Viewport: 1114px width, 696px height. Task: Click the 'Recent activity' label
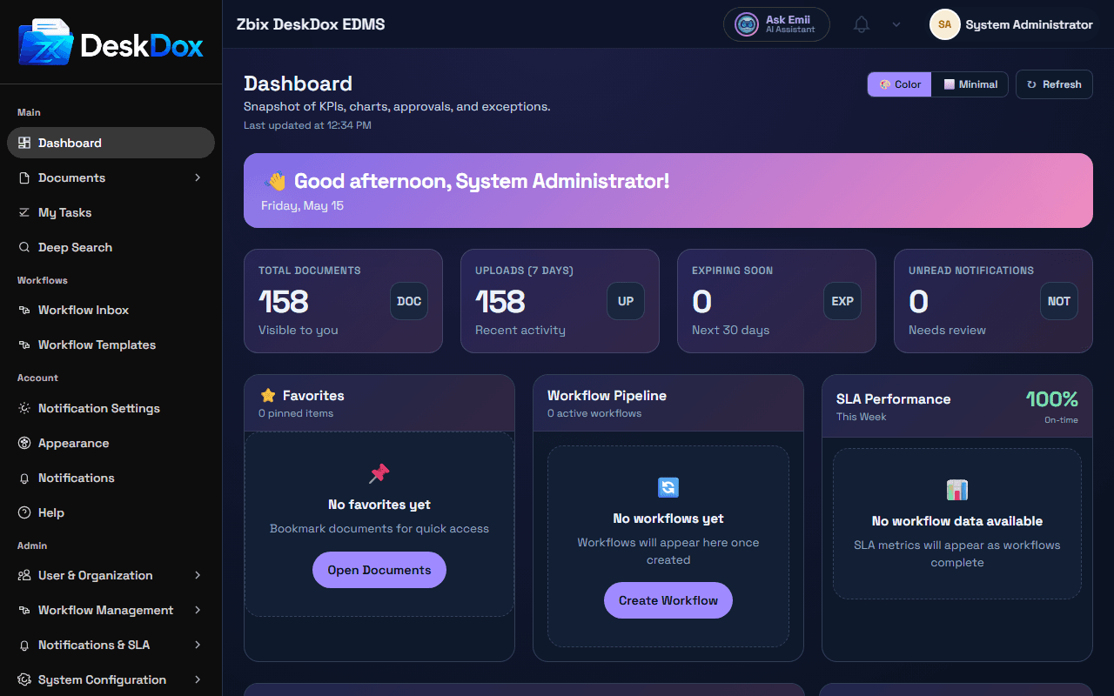(x=520, y=330)
